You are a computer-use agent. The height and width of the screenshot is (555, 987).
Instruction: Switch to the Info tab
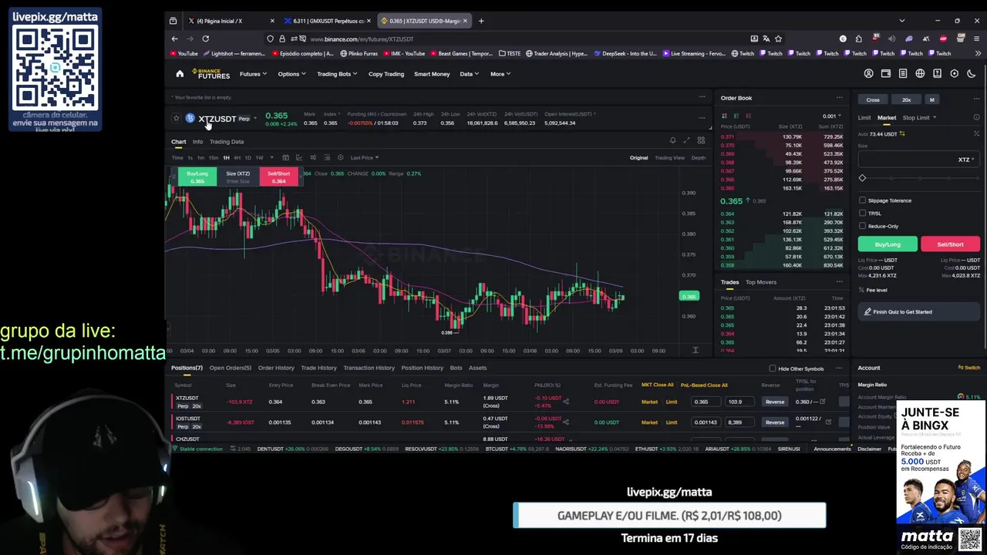tap(197, 142)
